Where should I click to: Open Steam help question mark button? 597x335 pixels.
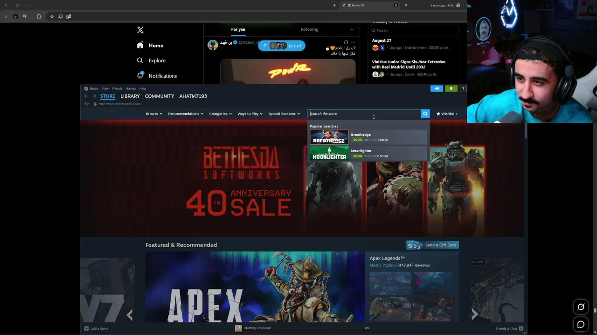(x=463, y=88)
